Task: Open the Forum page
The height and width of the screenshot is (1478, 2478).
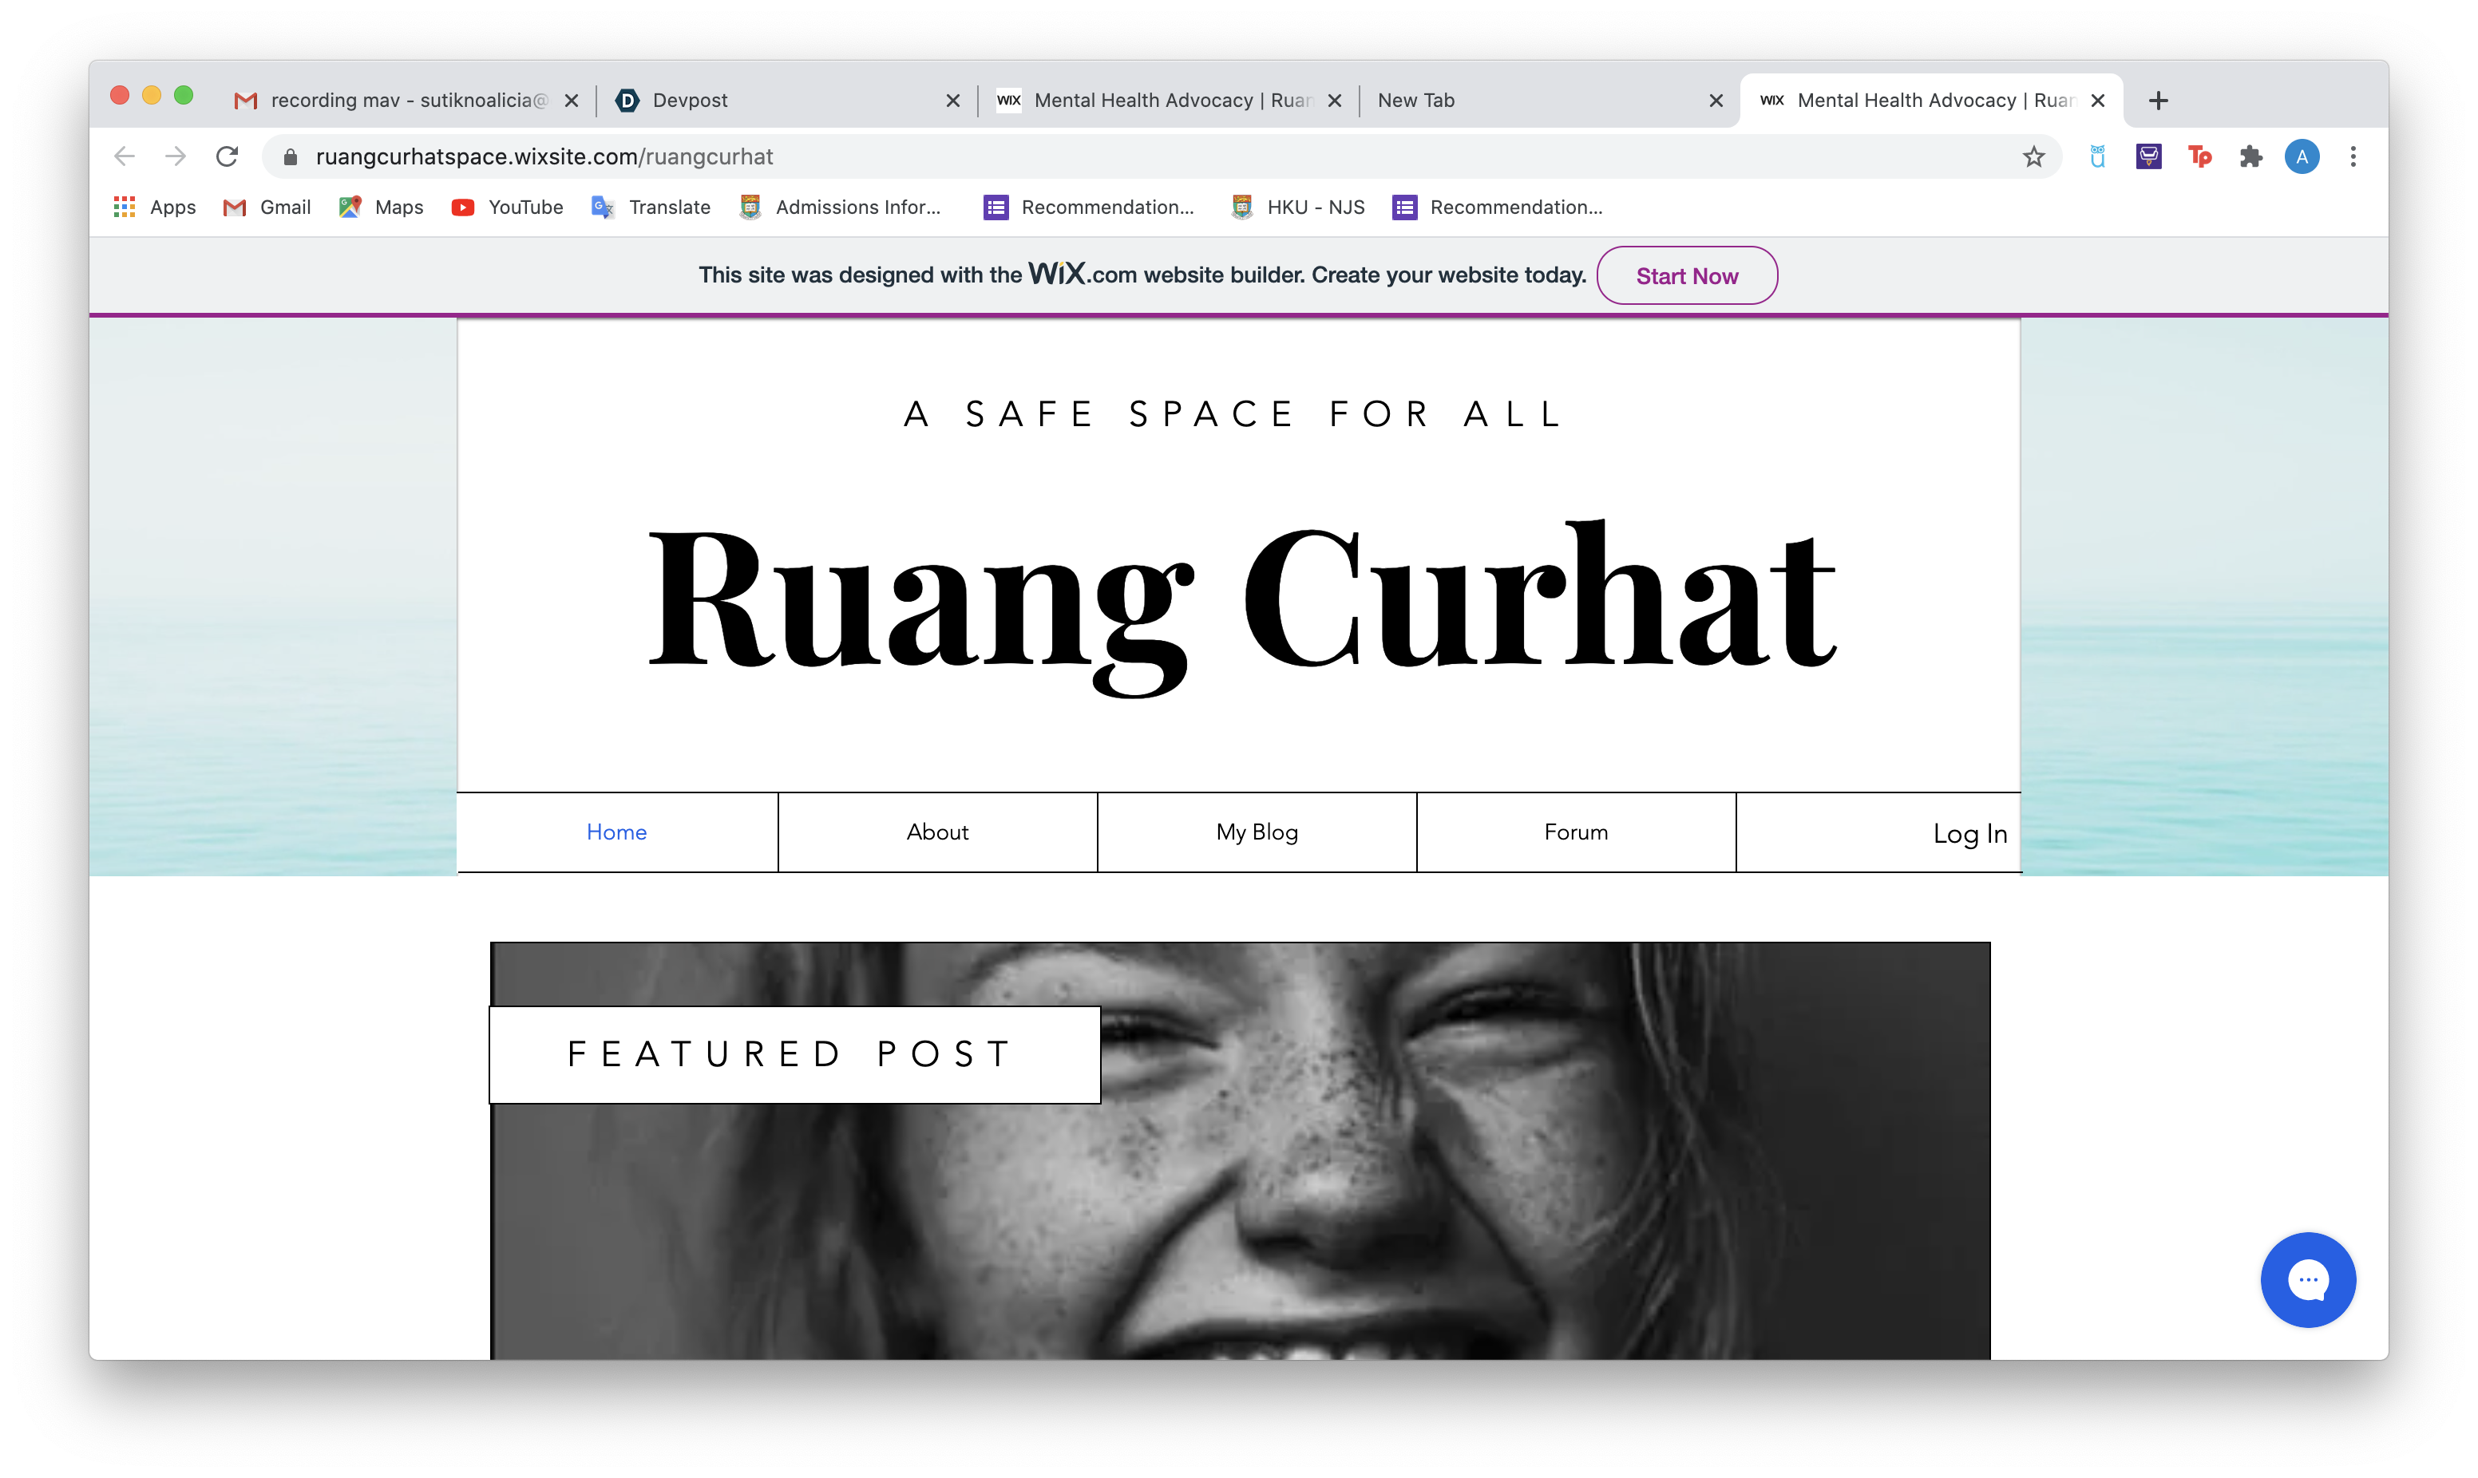Action: [1574, 832]
